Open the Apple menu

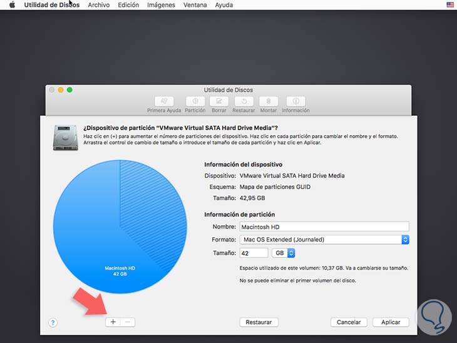[12, 5]
